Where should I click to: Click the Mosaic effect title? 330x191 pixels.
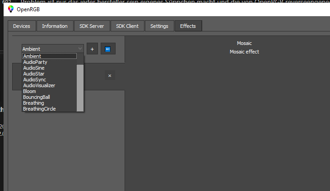(244, 43)
